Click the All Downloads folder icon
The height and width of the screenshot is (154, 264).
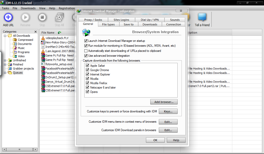pos(10,36)
